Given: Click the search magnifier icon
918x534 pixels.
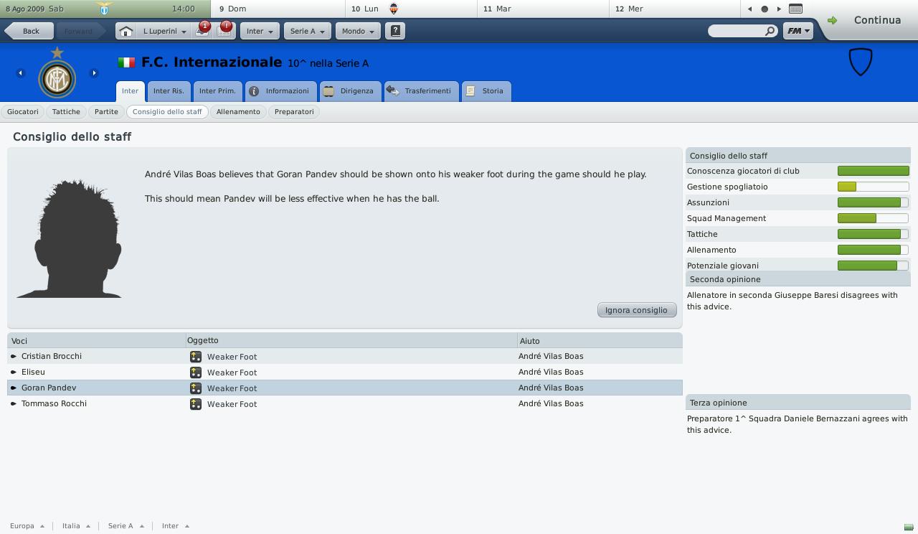Looking at the screenshot, I should [x=770, y=32].
